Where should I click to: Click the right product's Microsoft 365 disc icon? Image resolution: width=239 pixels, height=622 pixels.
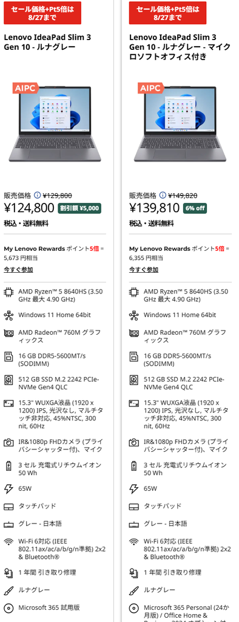coord(134,607)
